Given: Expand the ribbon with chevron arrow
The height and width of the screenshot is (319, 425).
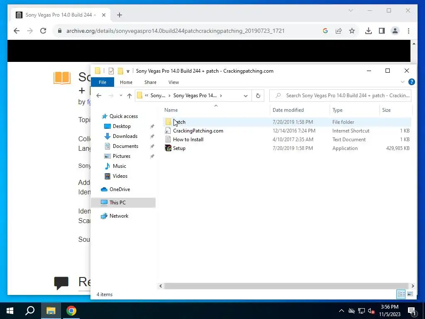Looking at the screenshot, I should pyautogui.click(x=403, y=82).
